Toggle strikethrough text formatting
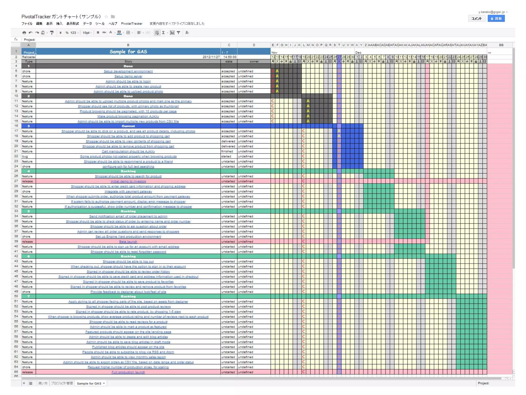526x395 pixels. click(x=104, y=33)
